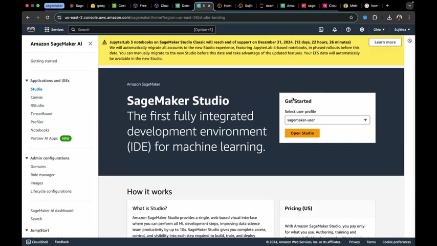Open Notebooks in the sidebar

click(x=40, y=130)
